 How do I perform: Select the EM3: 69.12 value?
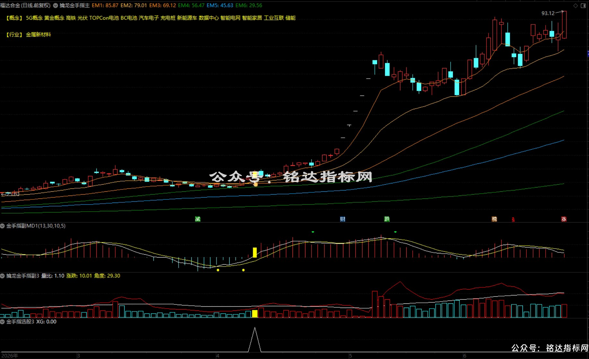(x=163, y=5)
